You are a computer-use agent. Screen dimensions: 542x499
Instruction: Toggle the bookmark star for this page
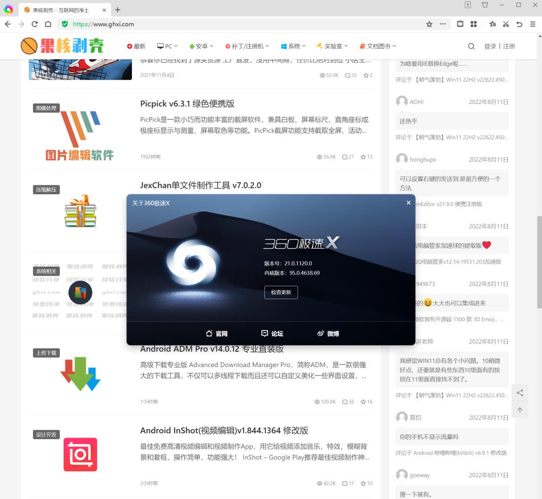point(429,24)
